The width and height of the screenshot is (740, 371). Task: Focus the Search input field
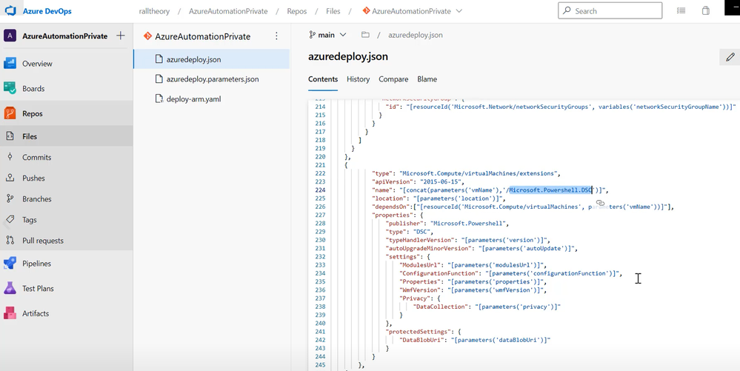coord(610,10)
